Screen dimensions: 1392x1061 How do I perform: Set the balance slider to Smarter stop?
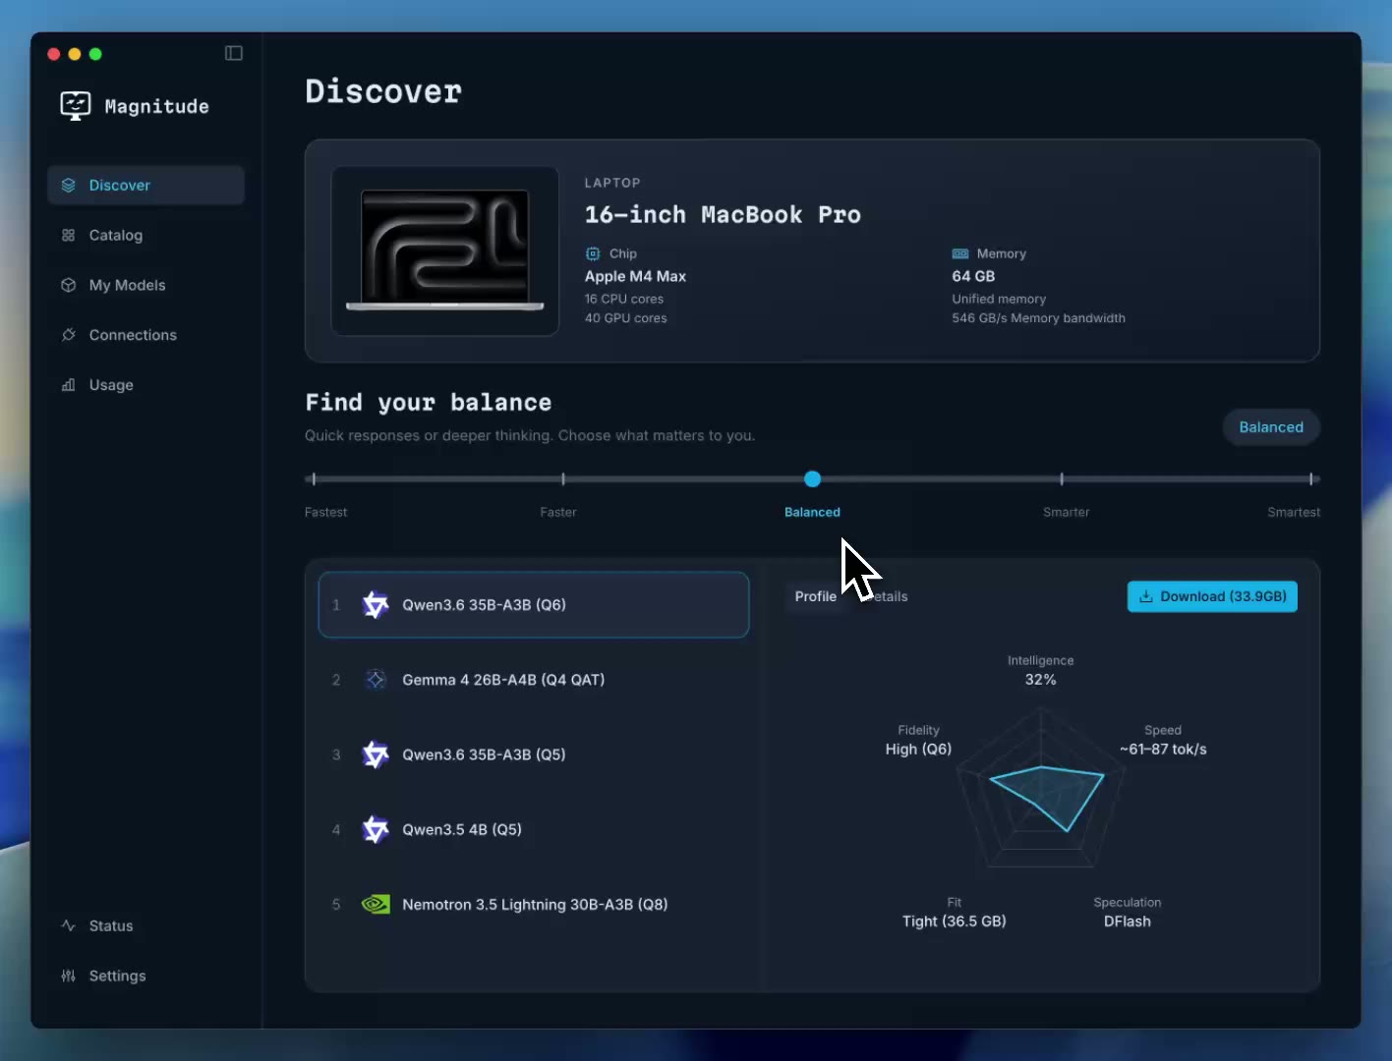[1062, 479]
